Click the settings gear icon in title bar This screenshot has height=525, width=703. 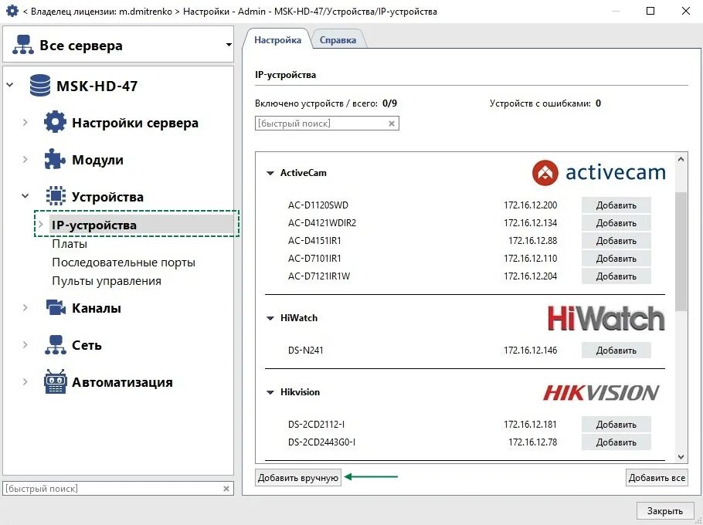coord(12,11)
